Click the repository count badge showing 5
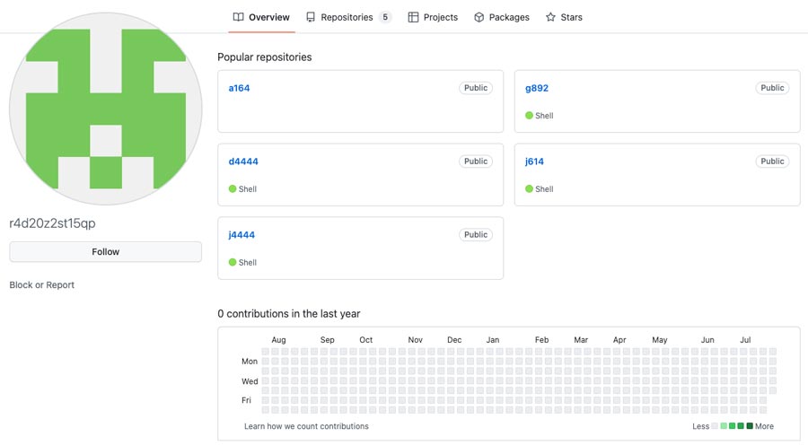The height and width of the screenshot is (445, 808). 385,17
